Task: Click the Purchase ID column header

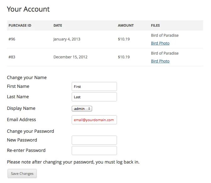Action: tap(20, 25)
